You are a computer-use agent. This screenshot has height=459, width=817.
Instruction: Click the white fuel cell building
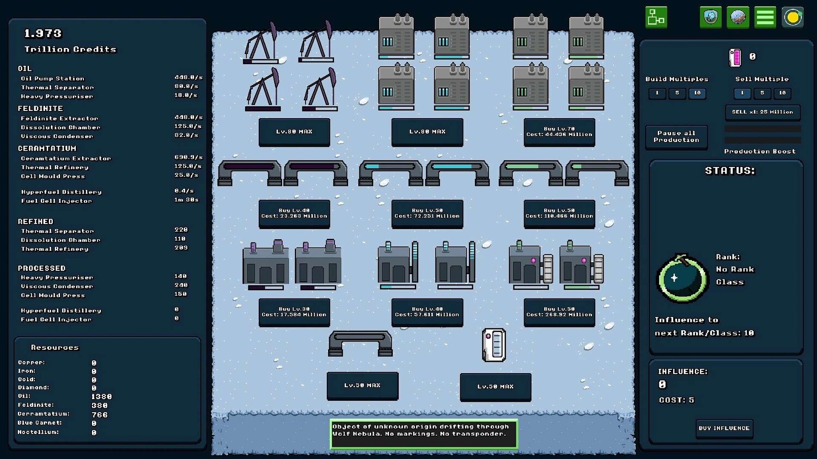click(x=494, y=345)
